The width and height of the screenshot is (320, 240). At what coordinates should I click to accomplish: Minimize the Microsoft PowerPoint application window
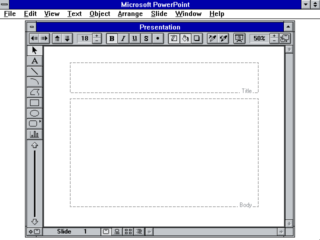pyautogui.click(x=305, y=4)
